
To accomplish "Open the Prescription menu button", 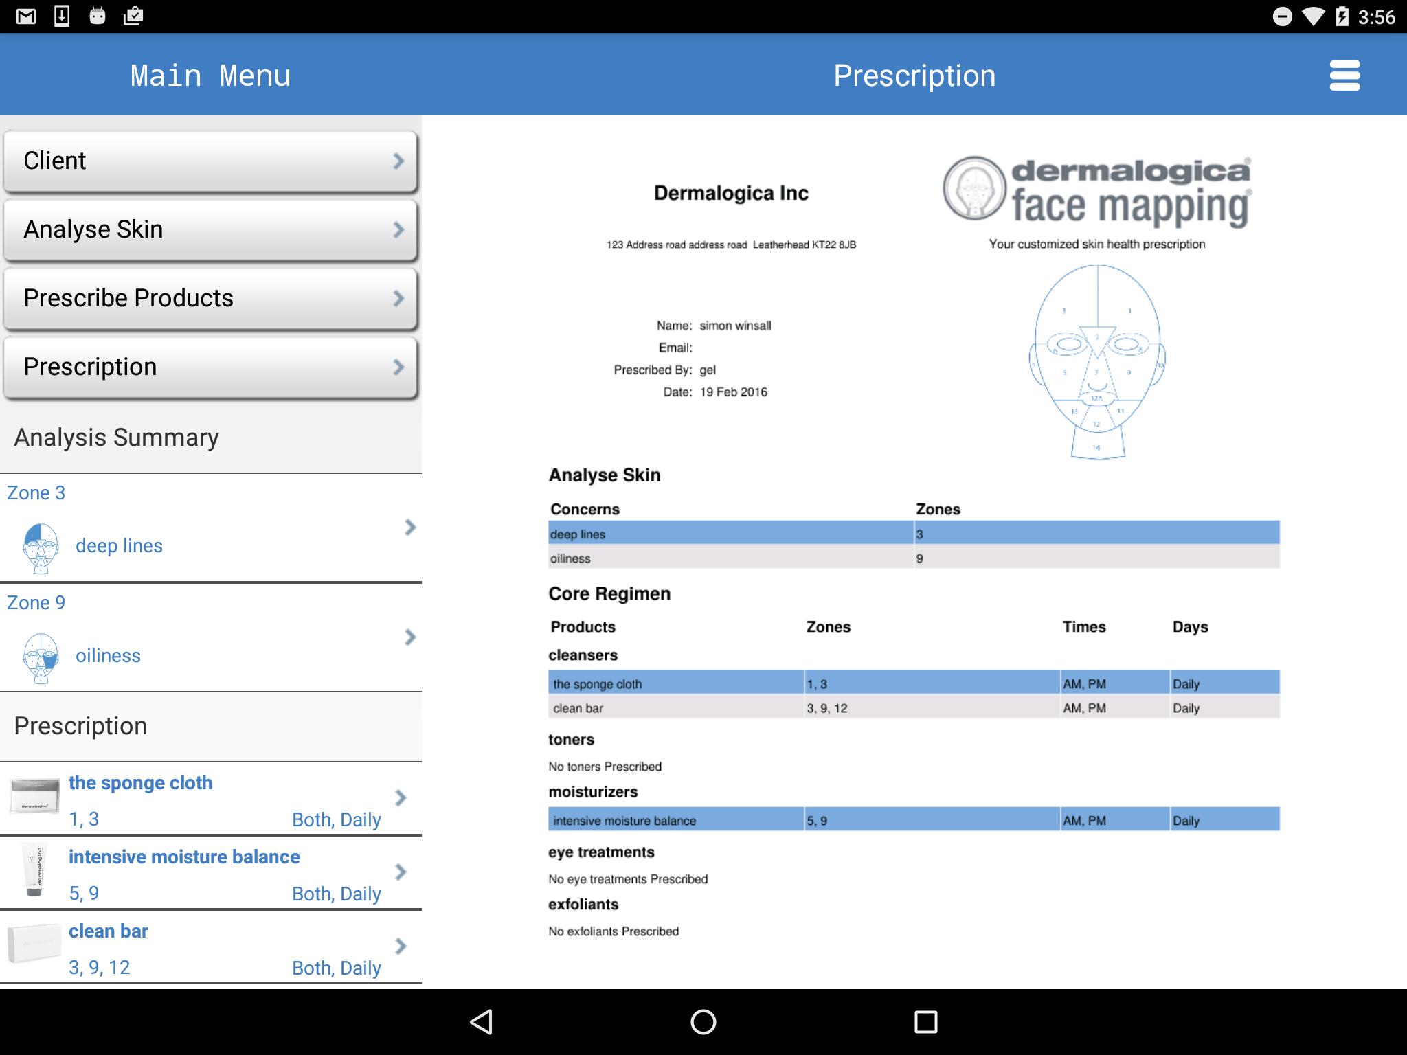I will [x=210, y=367].
